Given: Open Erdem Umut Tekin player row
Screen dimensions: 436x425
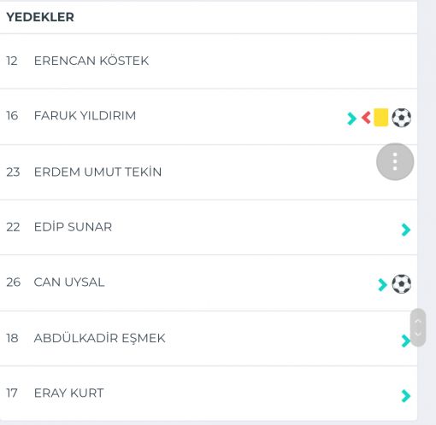Looking at the screenshot, I should (x=209, y=172).
